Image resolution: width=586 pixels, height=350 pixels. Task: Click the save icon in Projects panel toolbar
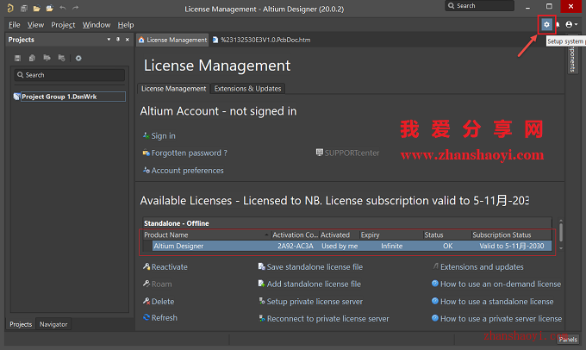click(17, 58)
